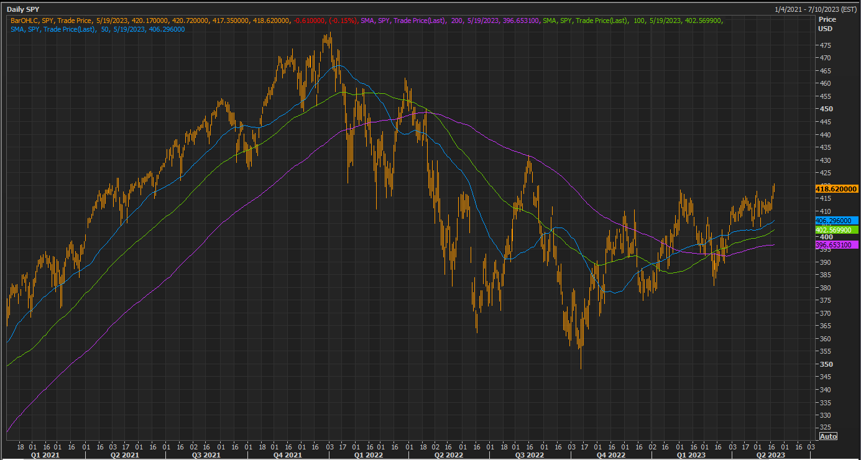Viewport: 861px width, 460px height.
Task: Click the Q3 2021 quarter label
Action: point(205,455)
